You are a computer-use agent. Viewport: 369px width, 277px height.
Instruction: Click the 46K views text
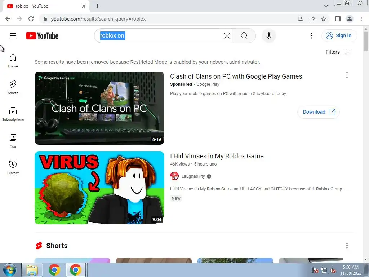point(180,164)
